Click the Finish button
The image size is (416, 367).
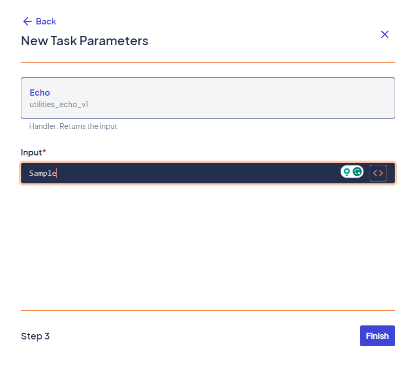(x=378, y=336)
